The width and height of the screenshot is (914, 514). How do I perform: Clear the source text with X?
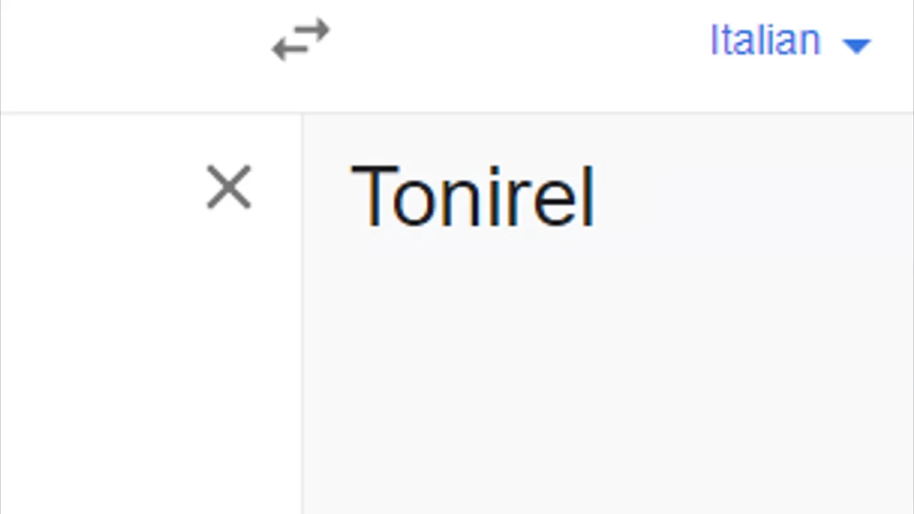click(228, 187)
